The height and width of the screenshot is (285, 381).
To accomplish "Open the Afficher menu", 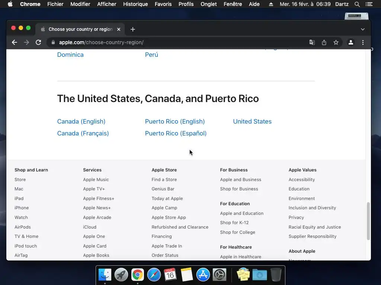I will click(107, 4).
